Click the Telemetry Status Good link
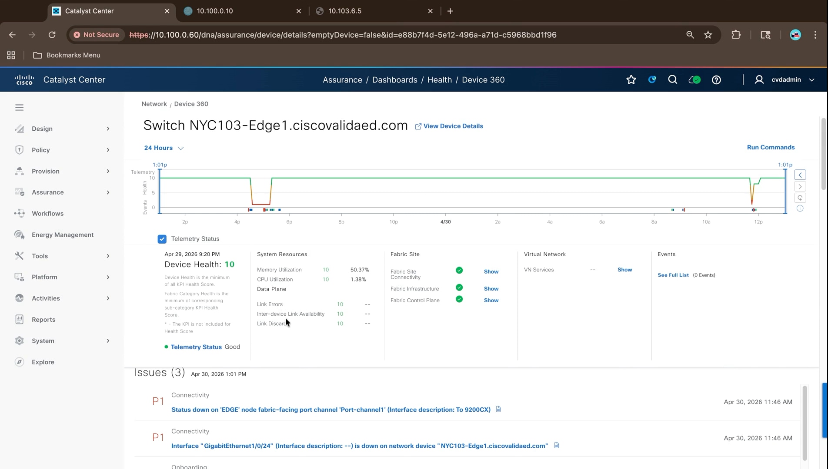Viewport: 828px width, 469px height. click(x=196, y=347)
